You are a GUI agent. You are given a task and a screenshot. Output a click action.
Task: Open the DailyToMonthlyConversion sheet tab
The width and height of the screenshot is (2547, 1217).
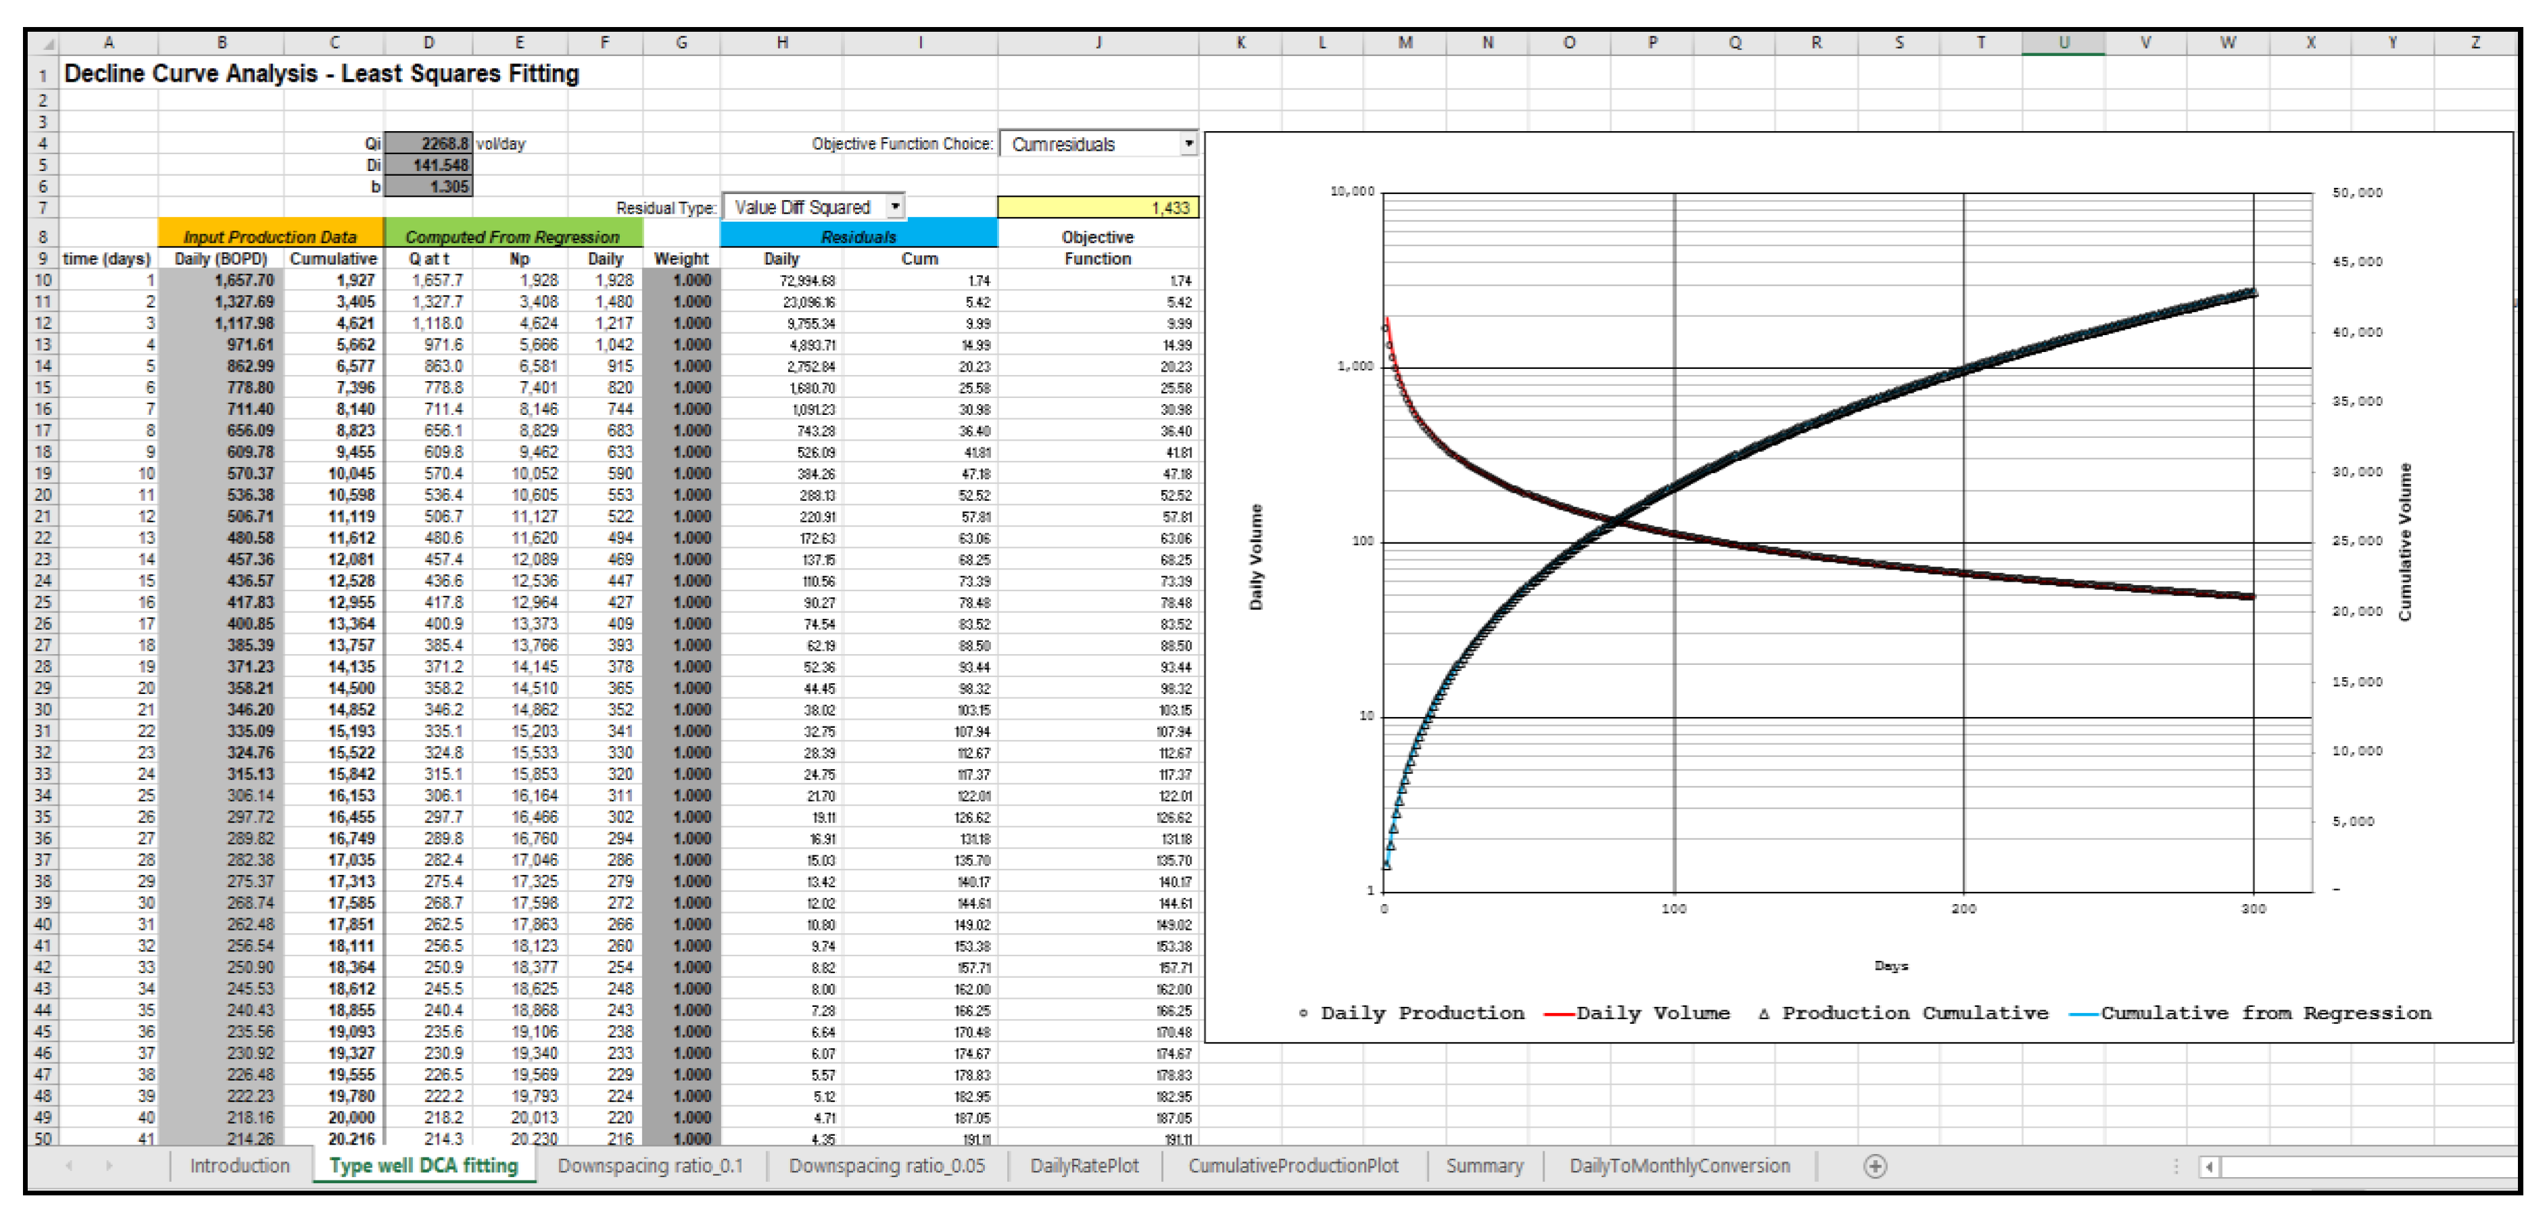(1679, 1166)
